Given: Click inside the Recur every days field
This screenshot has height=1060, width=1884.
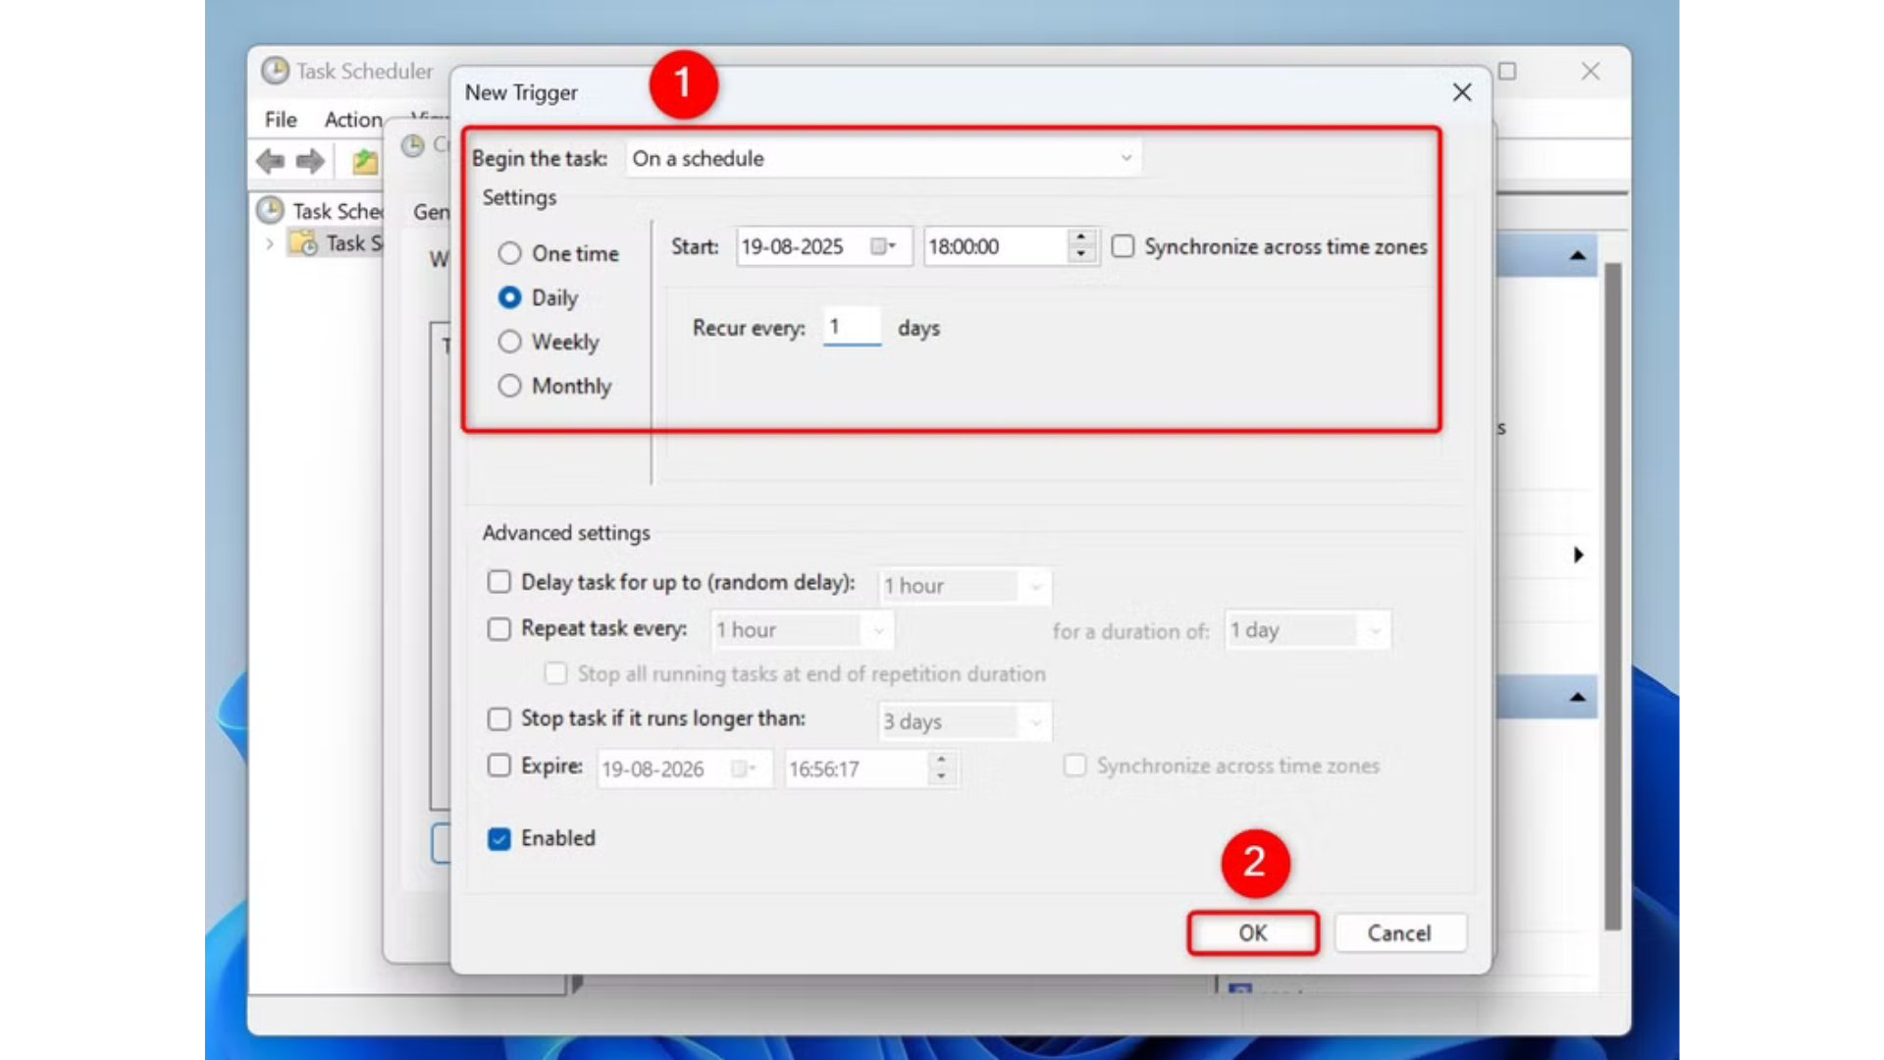Looking at the screenshot, I should point(851,328).
